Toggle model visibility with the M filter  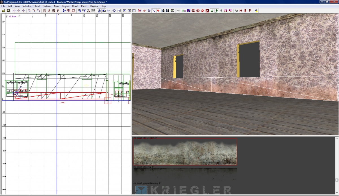(x=241, y=10)
